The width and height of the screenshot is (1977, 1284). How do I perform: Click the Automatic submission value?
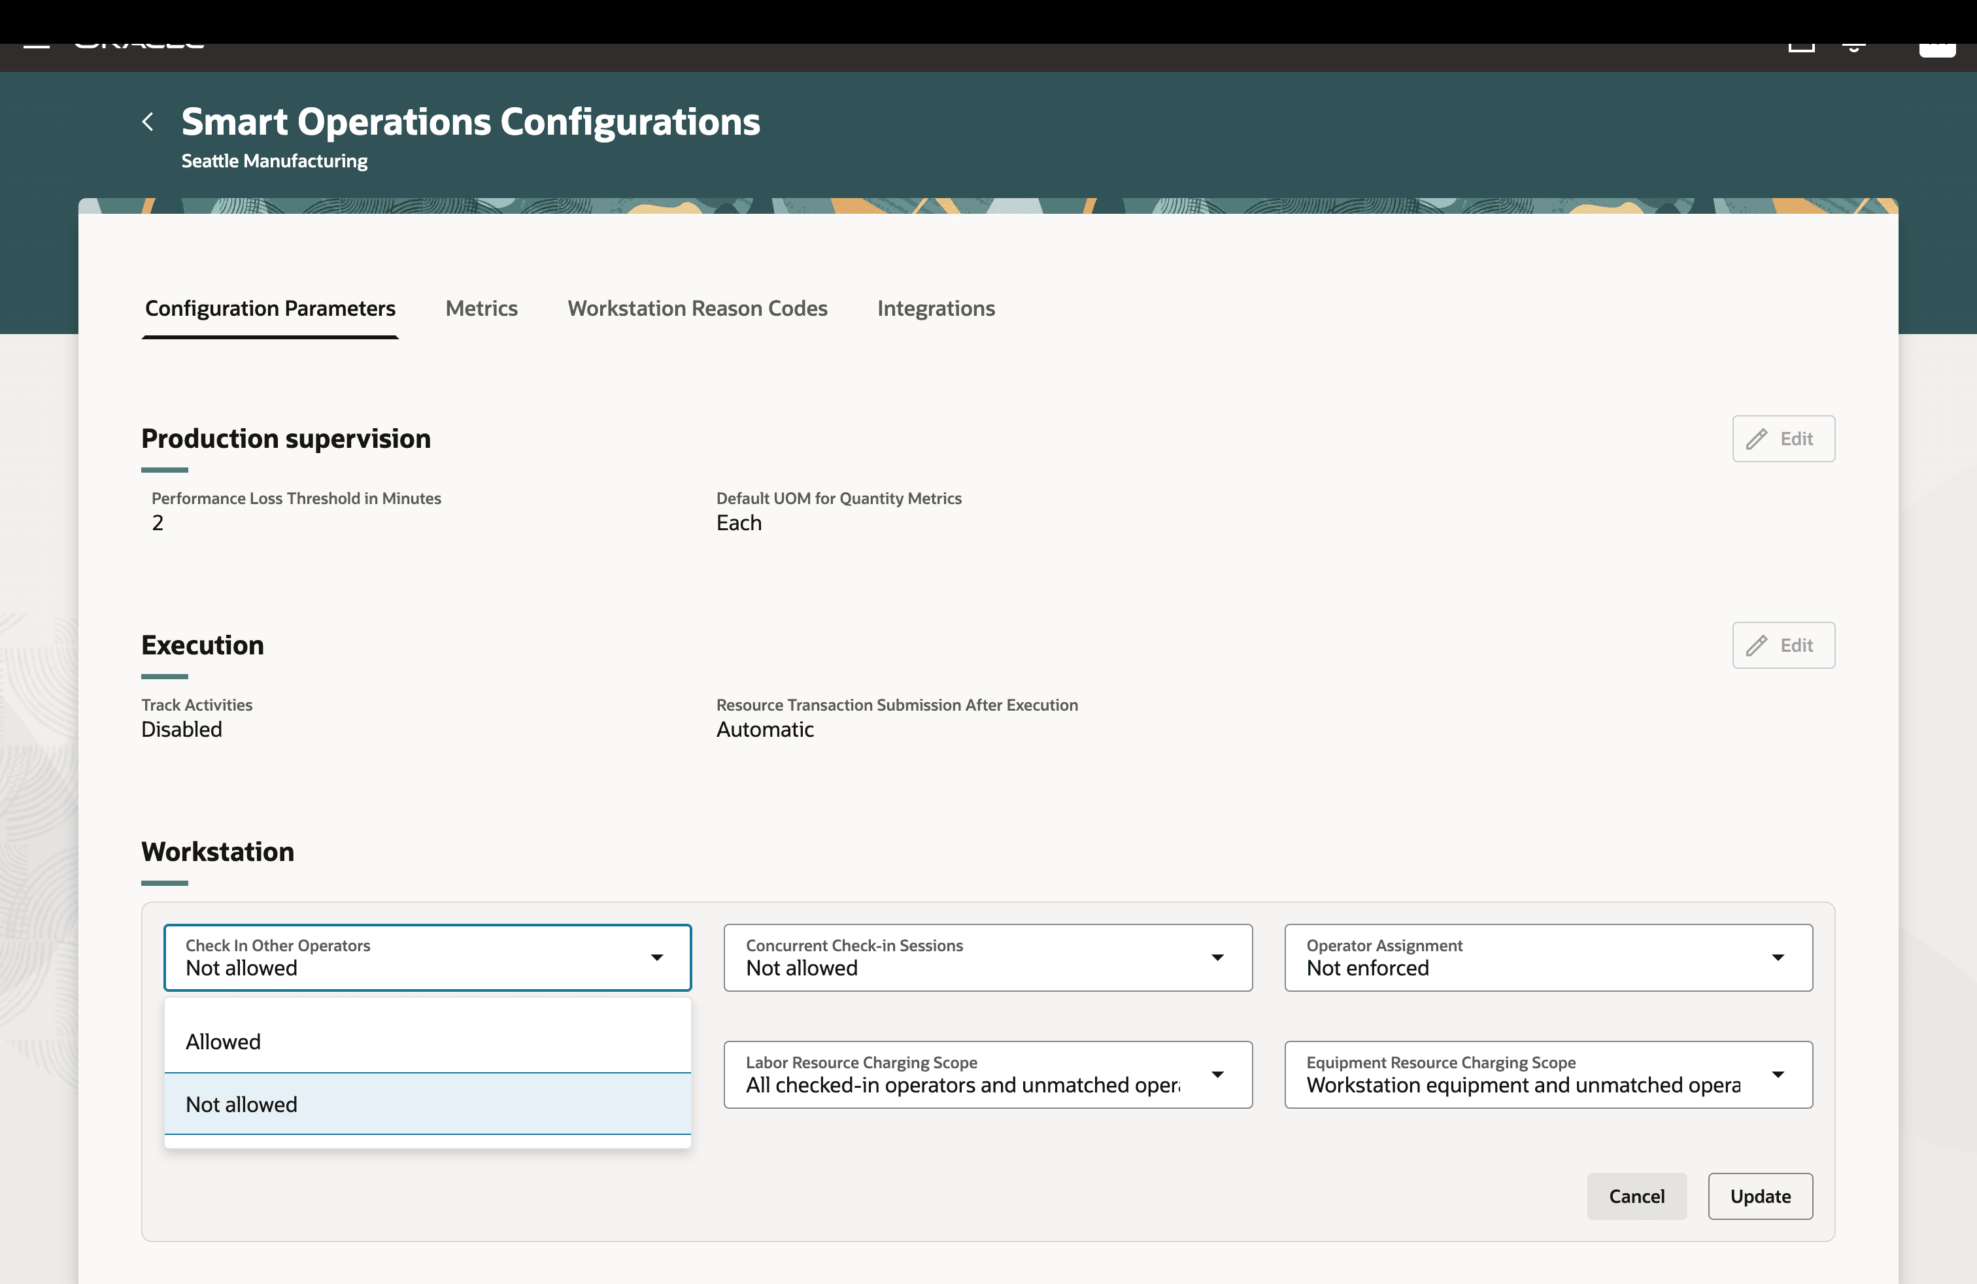pos(765,729)
